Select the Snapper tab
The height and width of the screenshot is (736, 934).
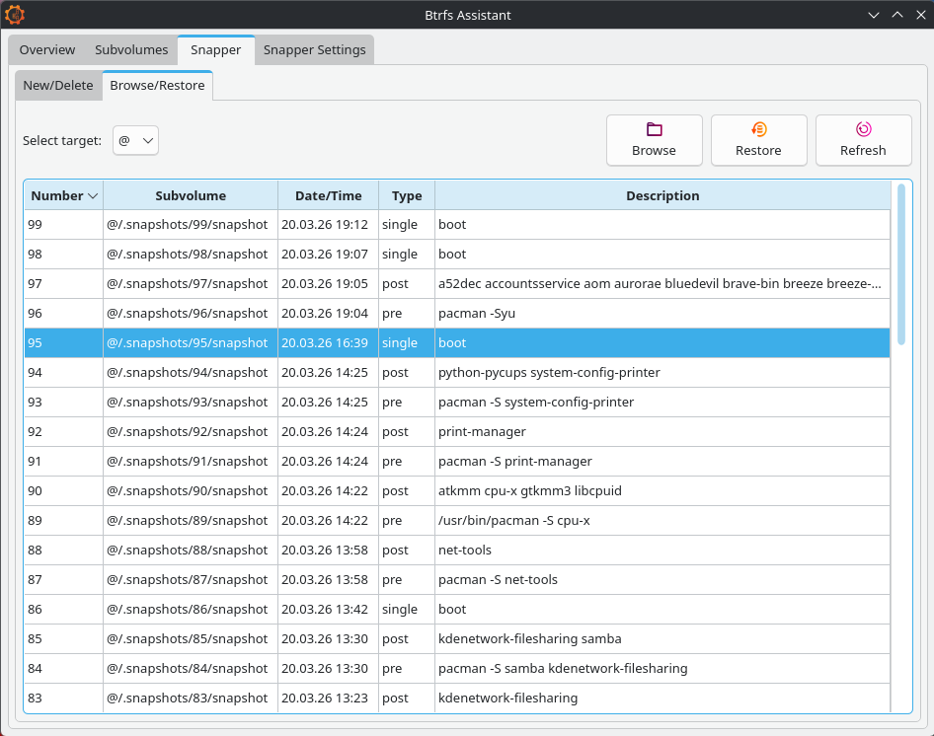coord(215,50)
